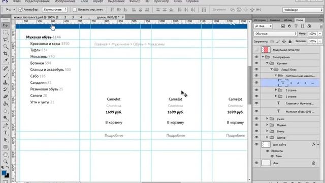Open the Редактирование menu
This screenshot has height=183, width=325.
pyautogui.click(x=37, y=1)
